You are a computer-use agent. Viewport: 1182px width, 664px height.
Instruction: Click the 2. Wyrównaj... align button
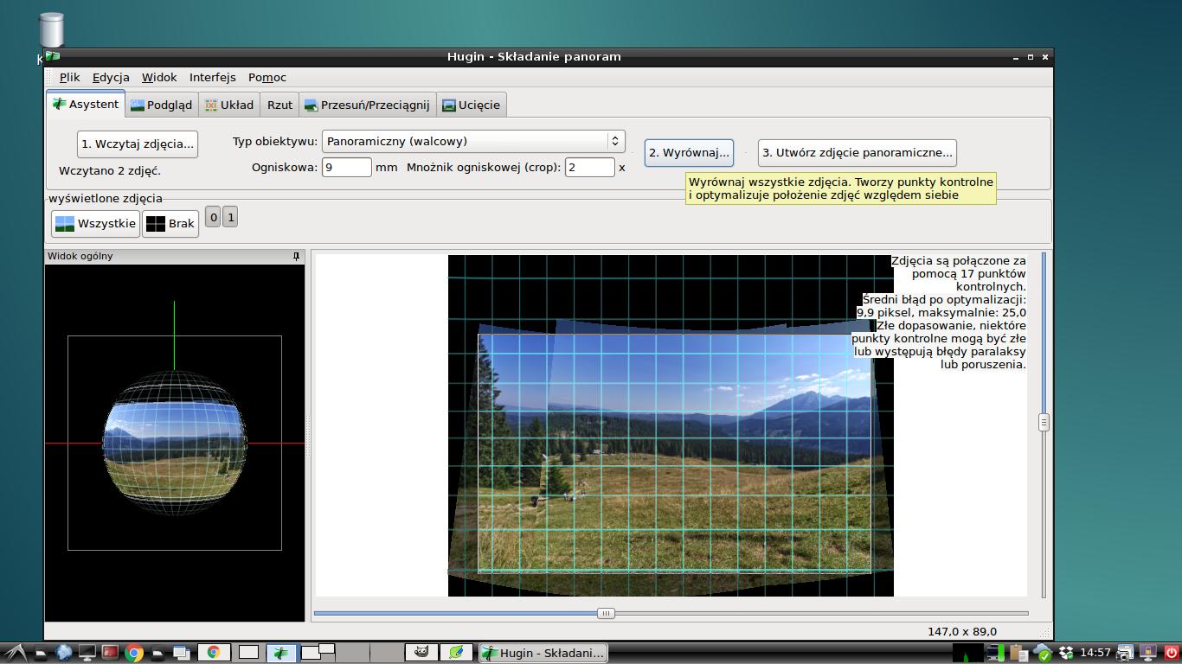click(689, 153)
